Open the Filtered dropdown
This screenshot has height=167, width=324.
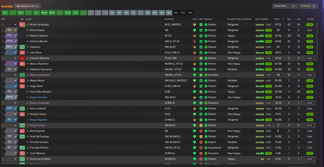[x=308, y=6]
